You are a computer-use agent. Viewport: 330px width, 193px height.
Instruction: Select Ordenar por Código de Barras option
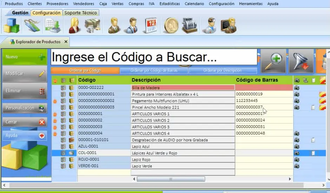154,71
